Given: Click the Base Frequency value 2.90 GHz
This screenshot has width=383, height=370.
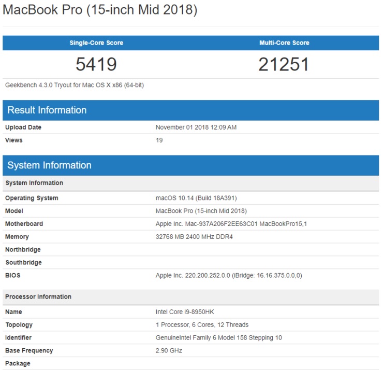Looking at the screenshot, I should 169,351.
